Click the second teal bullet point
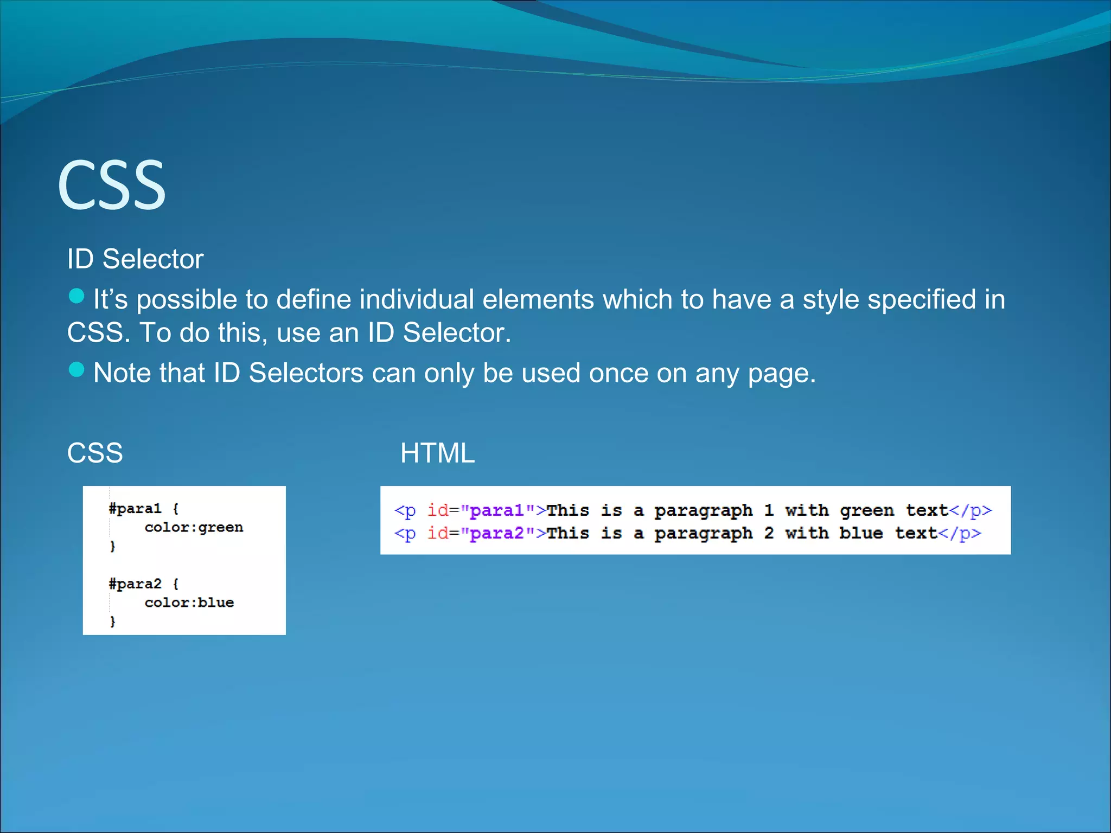This screenshot has width=1111, height=833. [x=76, y=369]
